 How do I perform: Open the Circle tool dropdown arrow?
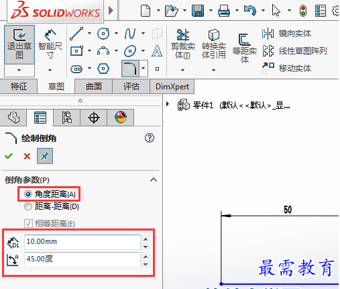coord(117,34)
